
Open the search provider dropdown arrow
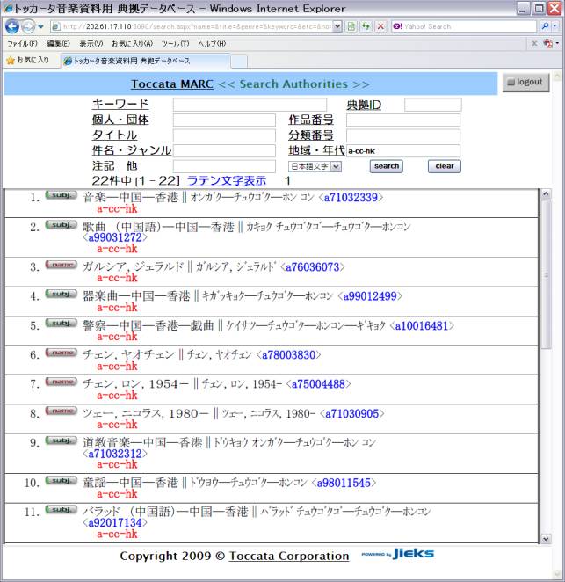point(555,26)
